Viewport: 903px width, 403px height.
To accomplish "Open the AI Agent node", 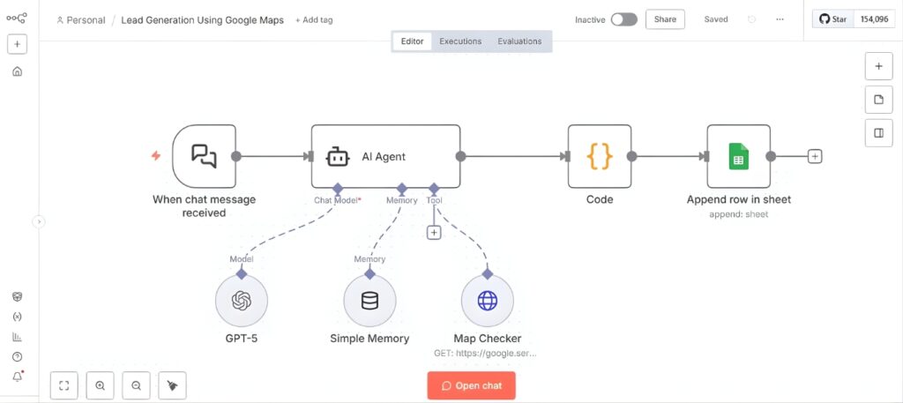I will 385,156.
